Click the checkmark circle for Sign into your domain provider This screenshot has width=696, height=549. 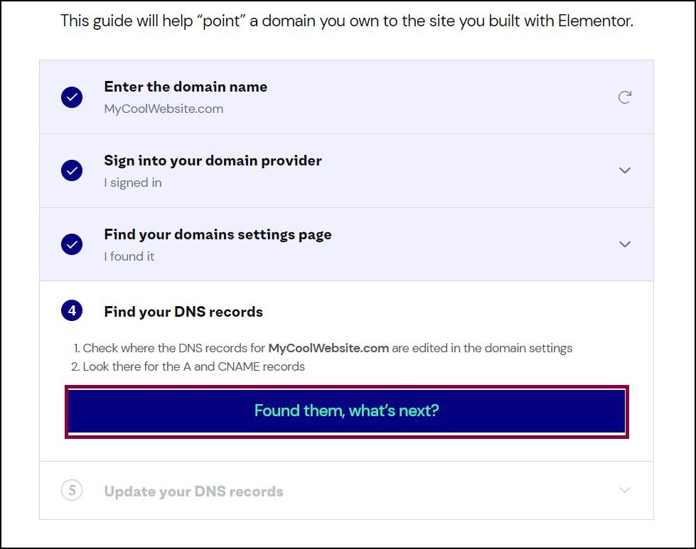tap(72, 170)
